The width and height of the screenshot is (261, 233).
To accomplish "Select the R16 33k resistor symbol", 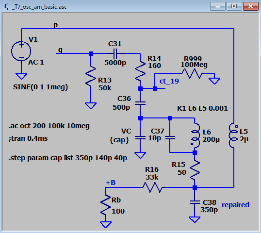I will pos(152,187).
